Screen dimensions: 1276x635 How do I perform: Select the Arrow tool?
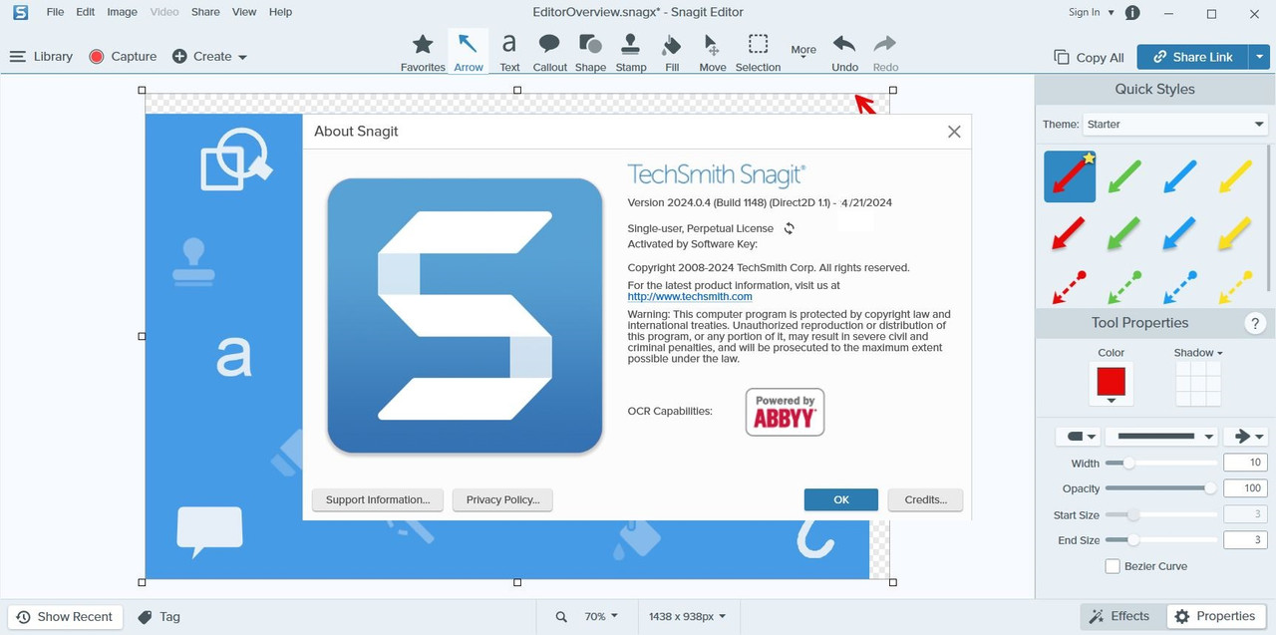pos(468,53)
